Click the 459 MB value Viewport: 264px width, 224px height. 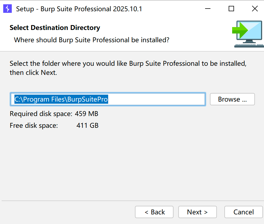point(86,114)
